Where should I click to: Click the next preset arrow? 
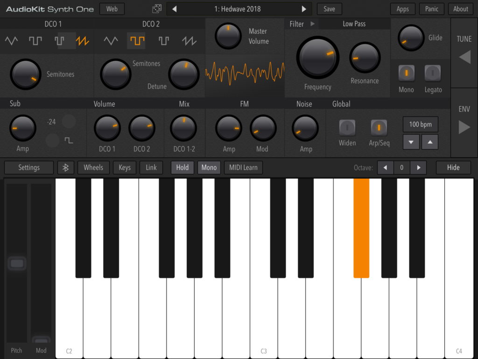(304, 8)
